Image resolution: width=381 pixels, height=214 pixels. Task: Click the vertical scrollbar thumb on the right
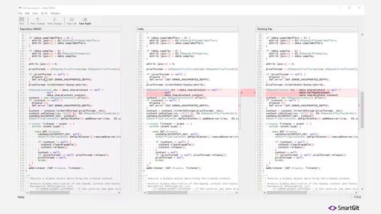363,109
